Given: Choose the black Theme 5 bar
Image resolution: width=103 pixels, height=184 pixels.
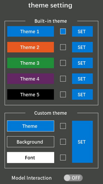Looking at the screenshot, I should [x=30, y=94].
